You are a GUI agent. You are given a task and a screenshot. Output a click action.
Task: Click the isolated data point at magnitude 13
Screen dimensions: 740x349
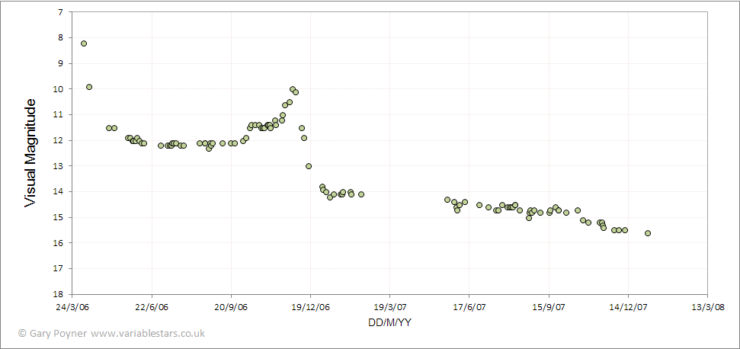(309, 166)
